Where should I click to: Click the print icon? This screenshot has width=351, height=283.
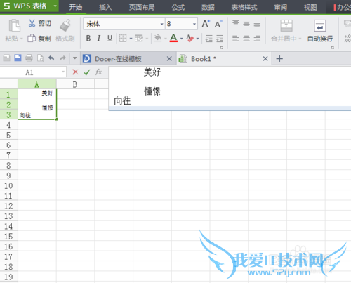coord(29,58)
